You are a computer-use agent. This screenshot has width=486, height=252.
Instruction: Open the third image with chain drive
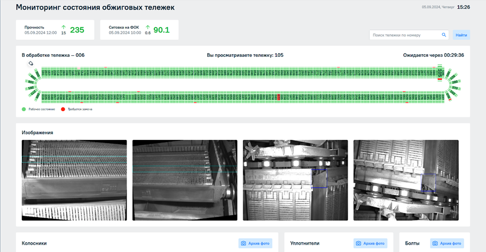[x=295, y=180]
